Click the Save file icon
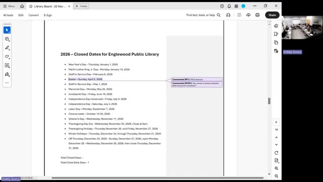This screenshot has height=182, width=323. click(239, 15)
